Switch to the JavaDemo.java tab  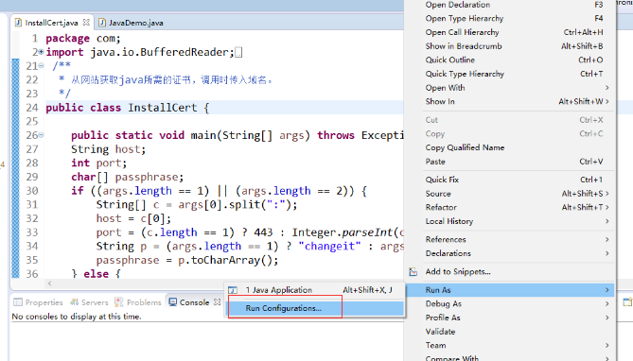coord(132,23)
